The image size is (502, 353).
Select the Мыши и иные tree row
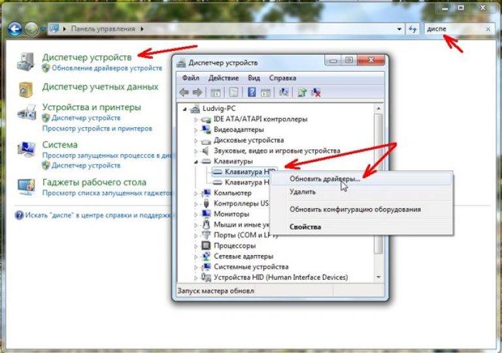(x=236, y=225)
